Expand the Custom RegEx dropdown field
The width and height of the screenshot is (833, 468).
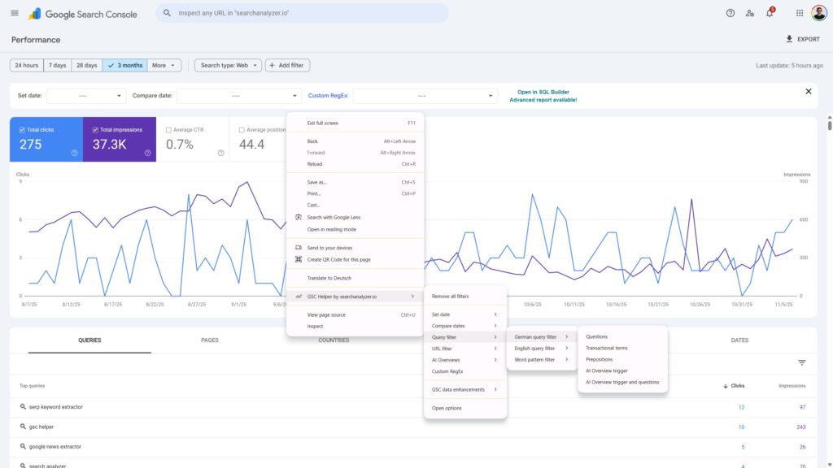(424, 96)
